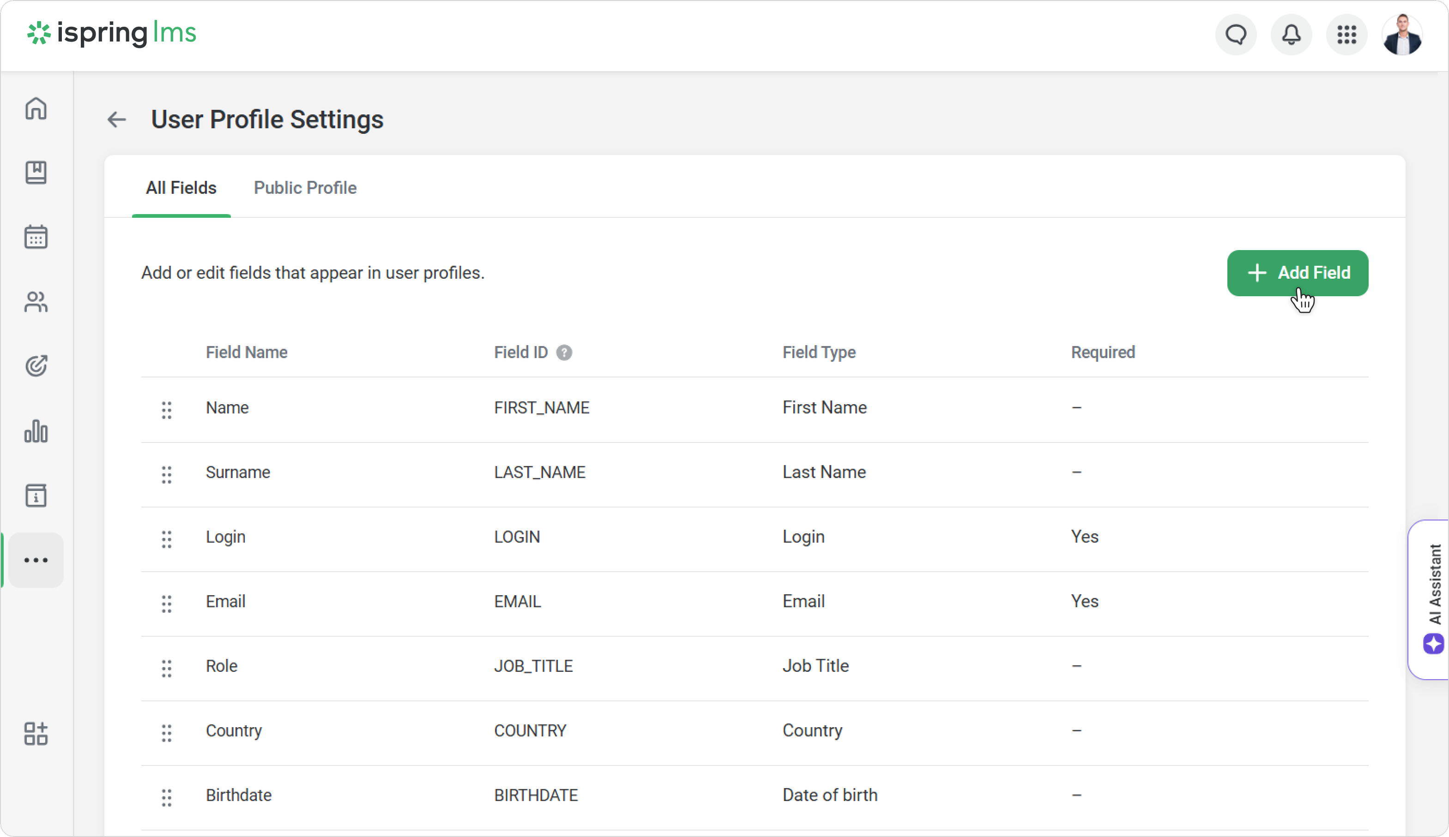Viewport: 1449px width, 837px height.
Task: Open the user avatar profile menu
Action: point(1402,35)
